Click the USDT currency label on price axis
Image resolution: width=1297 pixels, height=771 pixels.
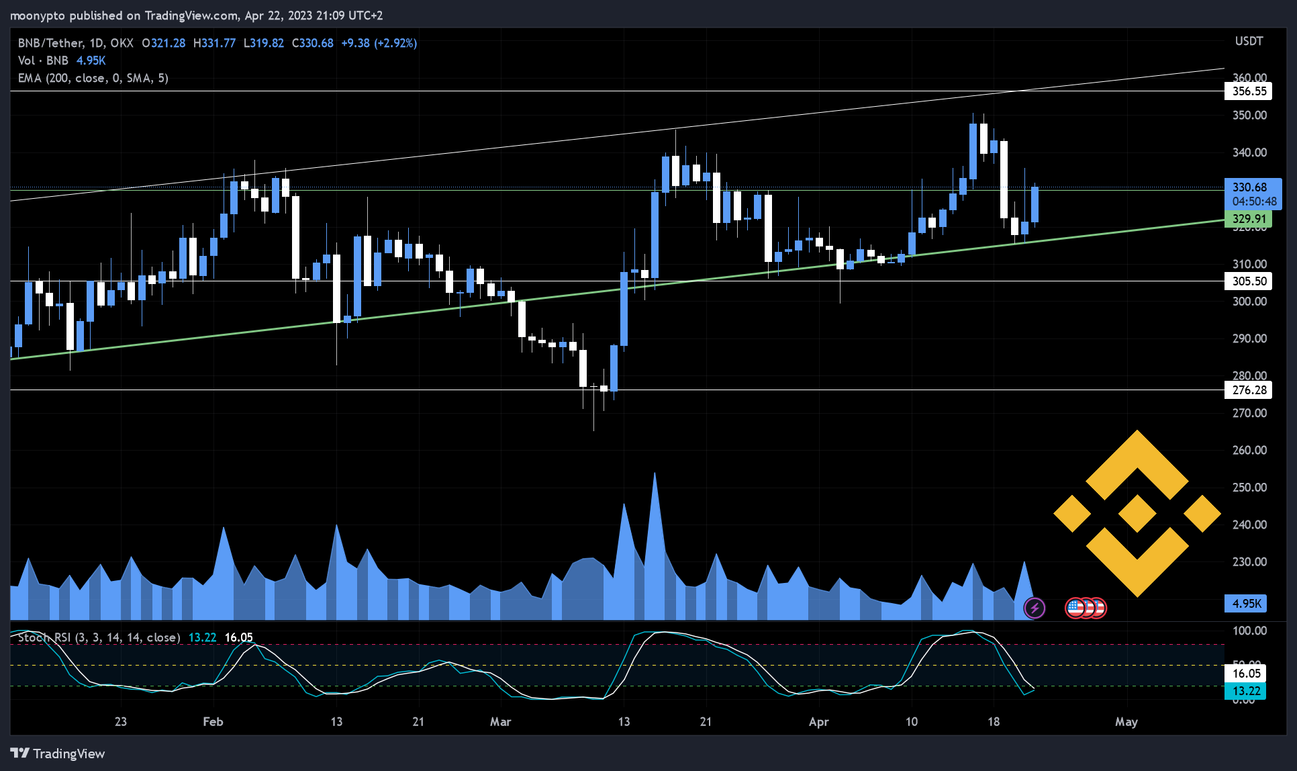[1249, 42]
